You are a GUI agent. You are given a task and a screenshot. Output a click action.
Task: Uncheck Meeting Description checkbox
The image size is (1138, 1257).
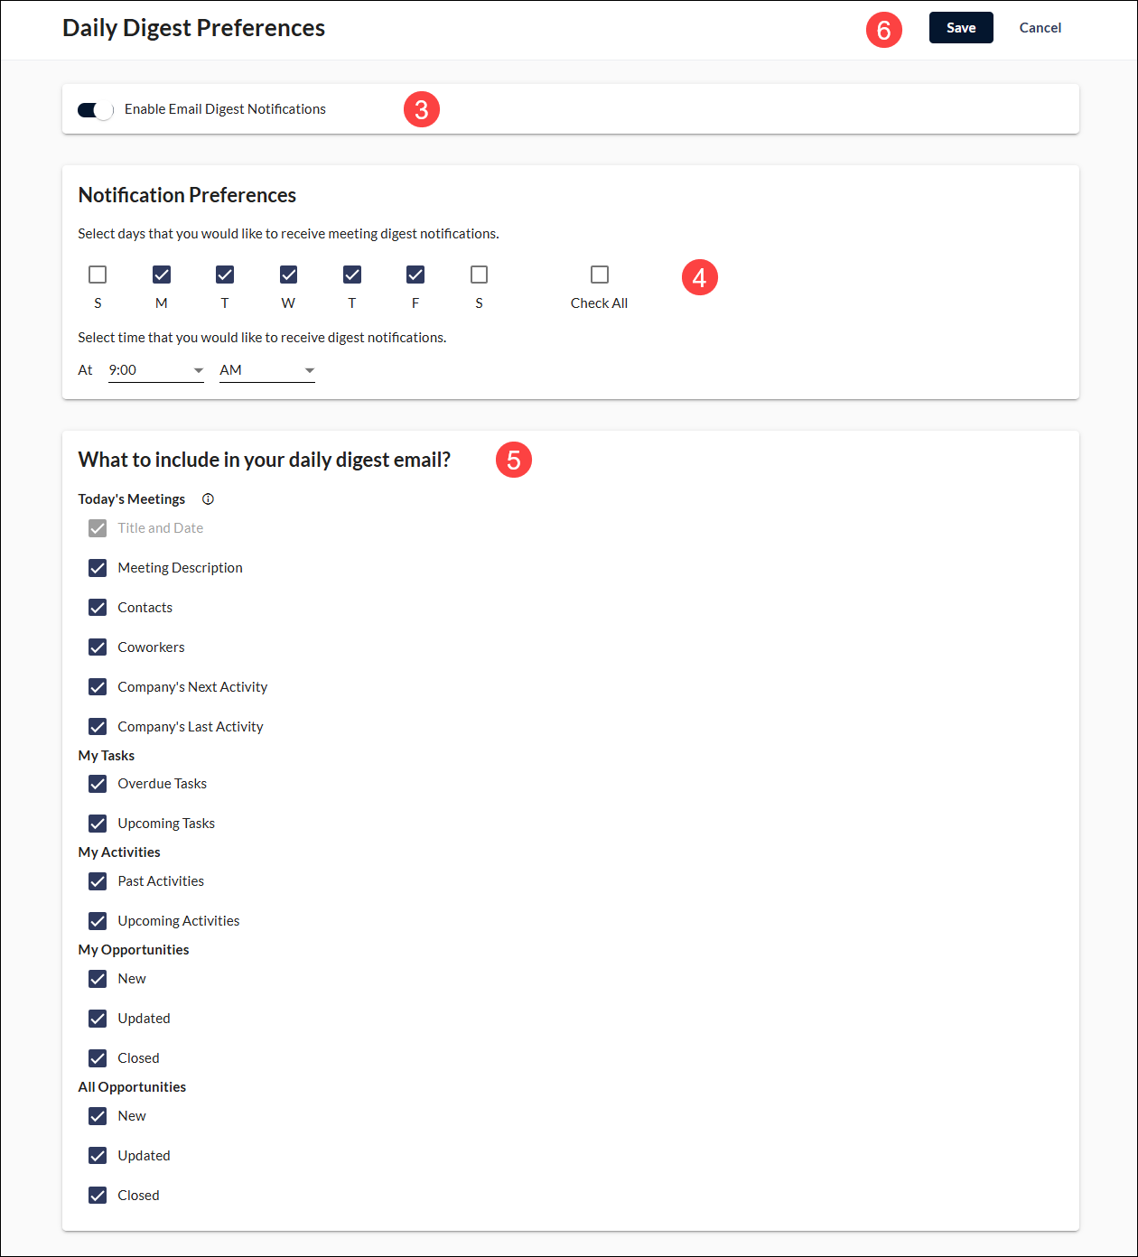[x=98, y=568]
